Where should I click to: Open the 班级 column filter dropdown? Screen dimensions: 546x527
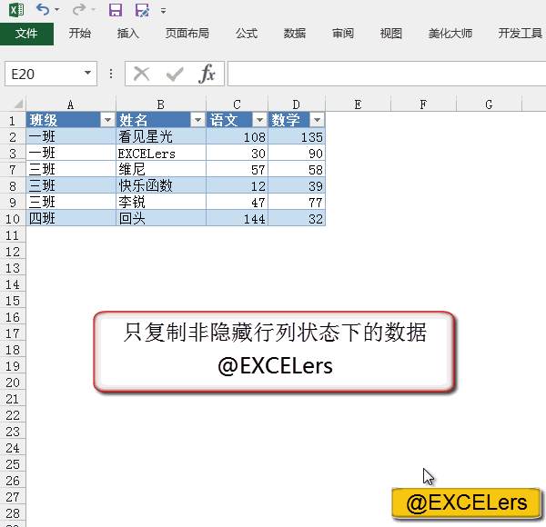[107, 120]
